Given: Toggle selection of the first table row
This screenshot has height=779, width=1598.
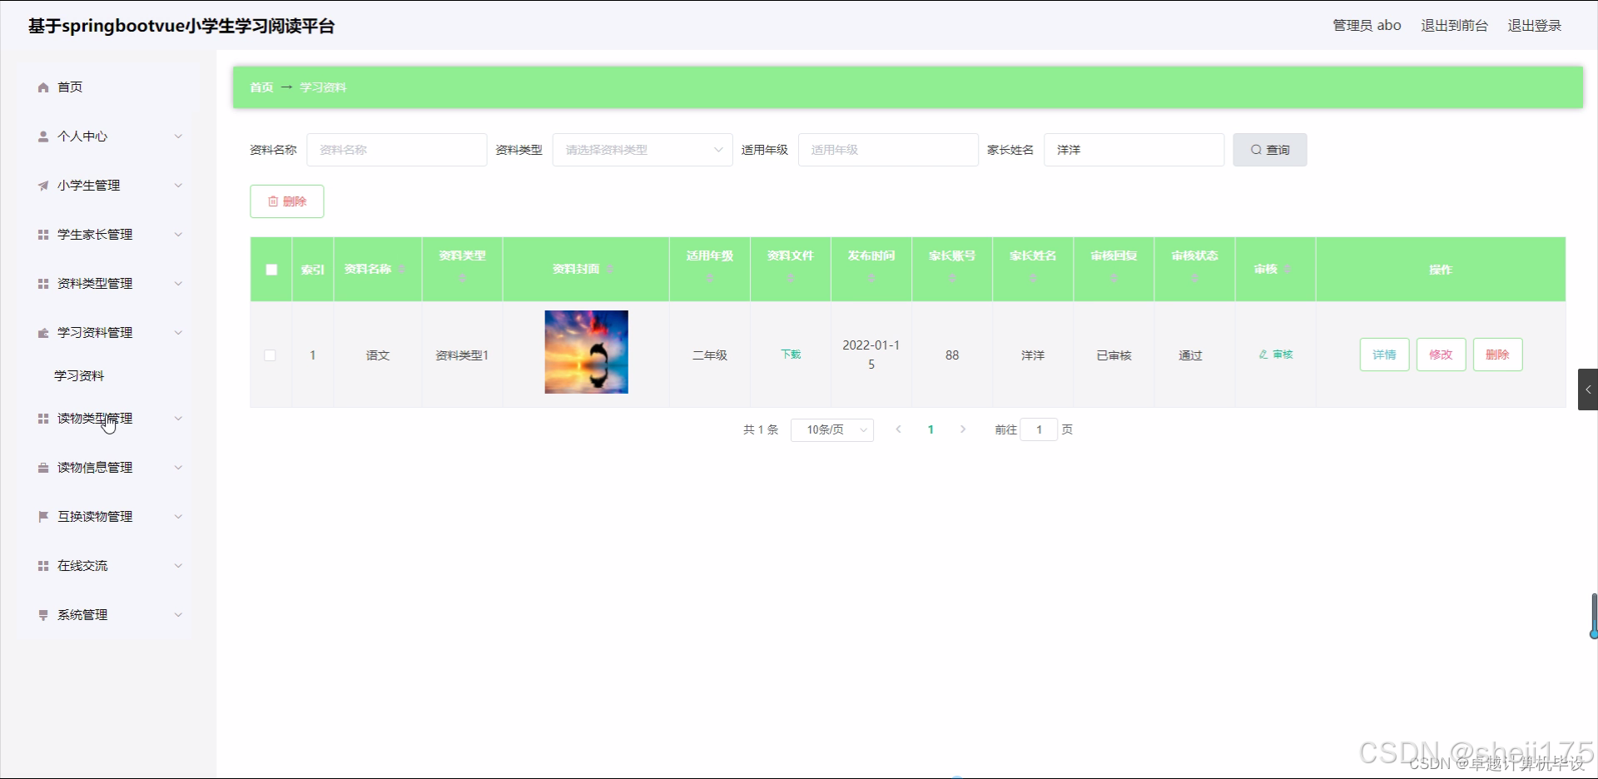Looking at the screenshot, I should pyautogui.click(x=270, y=355).
